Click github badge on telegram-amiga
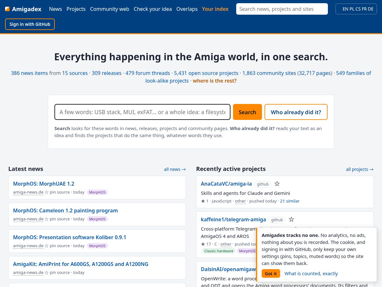Viewport: 382px width, 287px height. 277,220
